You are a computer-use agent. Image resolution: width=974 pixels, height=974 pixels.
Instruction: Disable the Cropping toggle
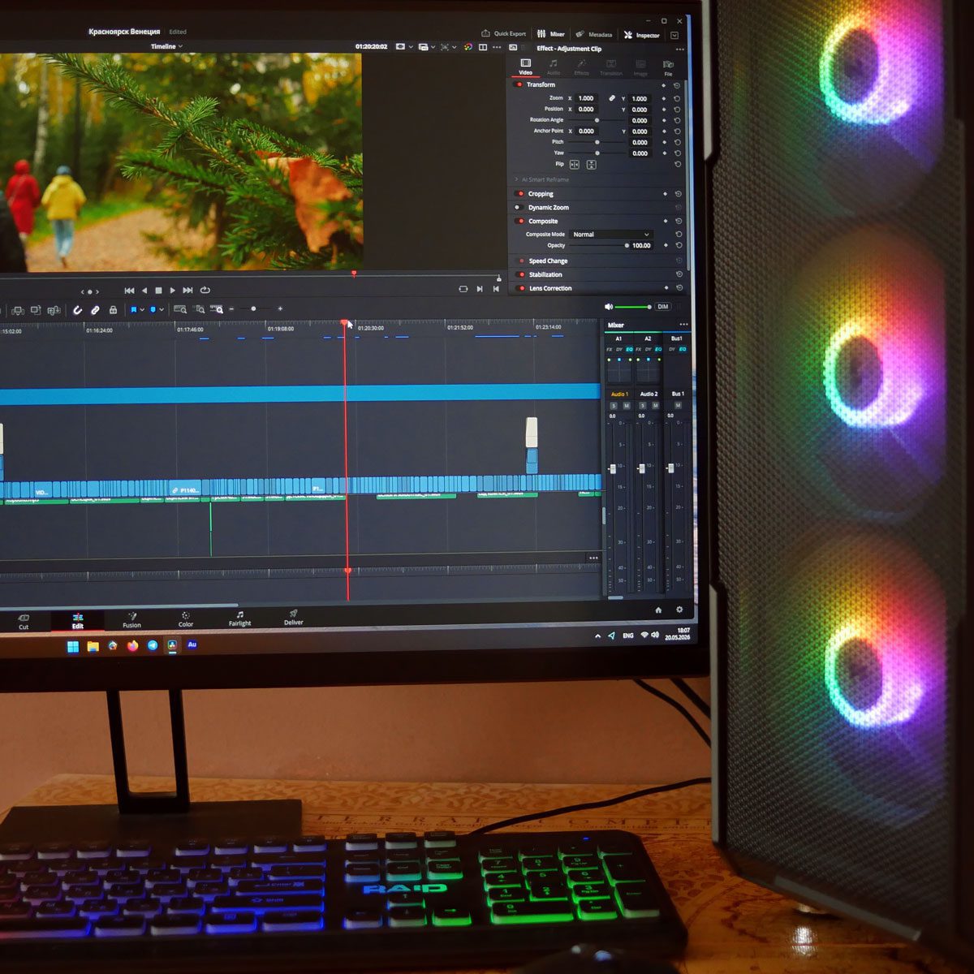pyautogui.click(x=519, y=194)
